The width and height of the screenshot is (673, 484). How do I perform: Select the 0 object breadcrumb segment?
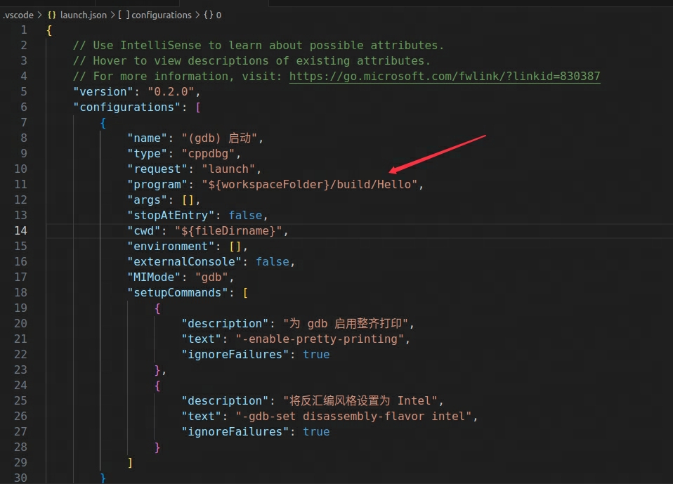coord(218,15)
